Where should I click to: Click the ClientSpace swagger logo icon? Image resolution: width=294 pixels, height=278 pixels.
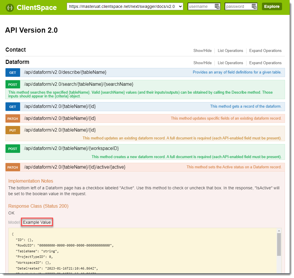tap(10, 8)
